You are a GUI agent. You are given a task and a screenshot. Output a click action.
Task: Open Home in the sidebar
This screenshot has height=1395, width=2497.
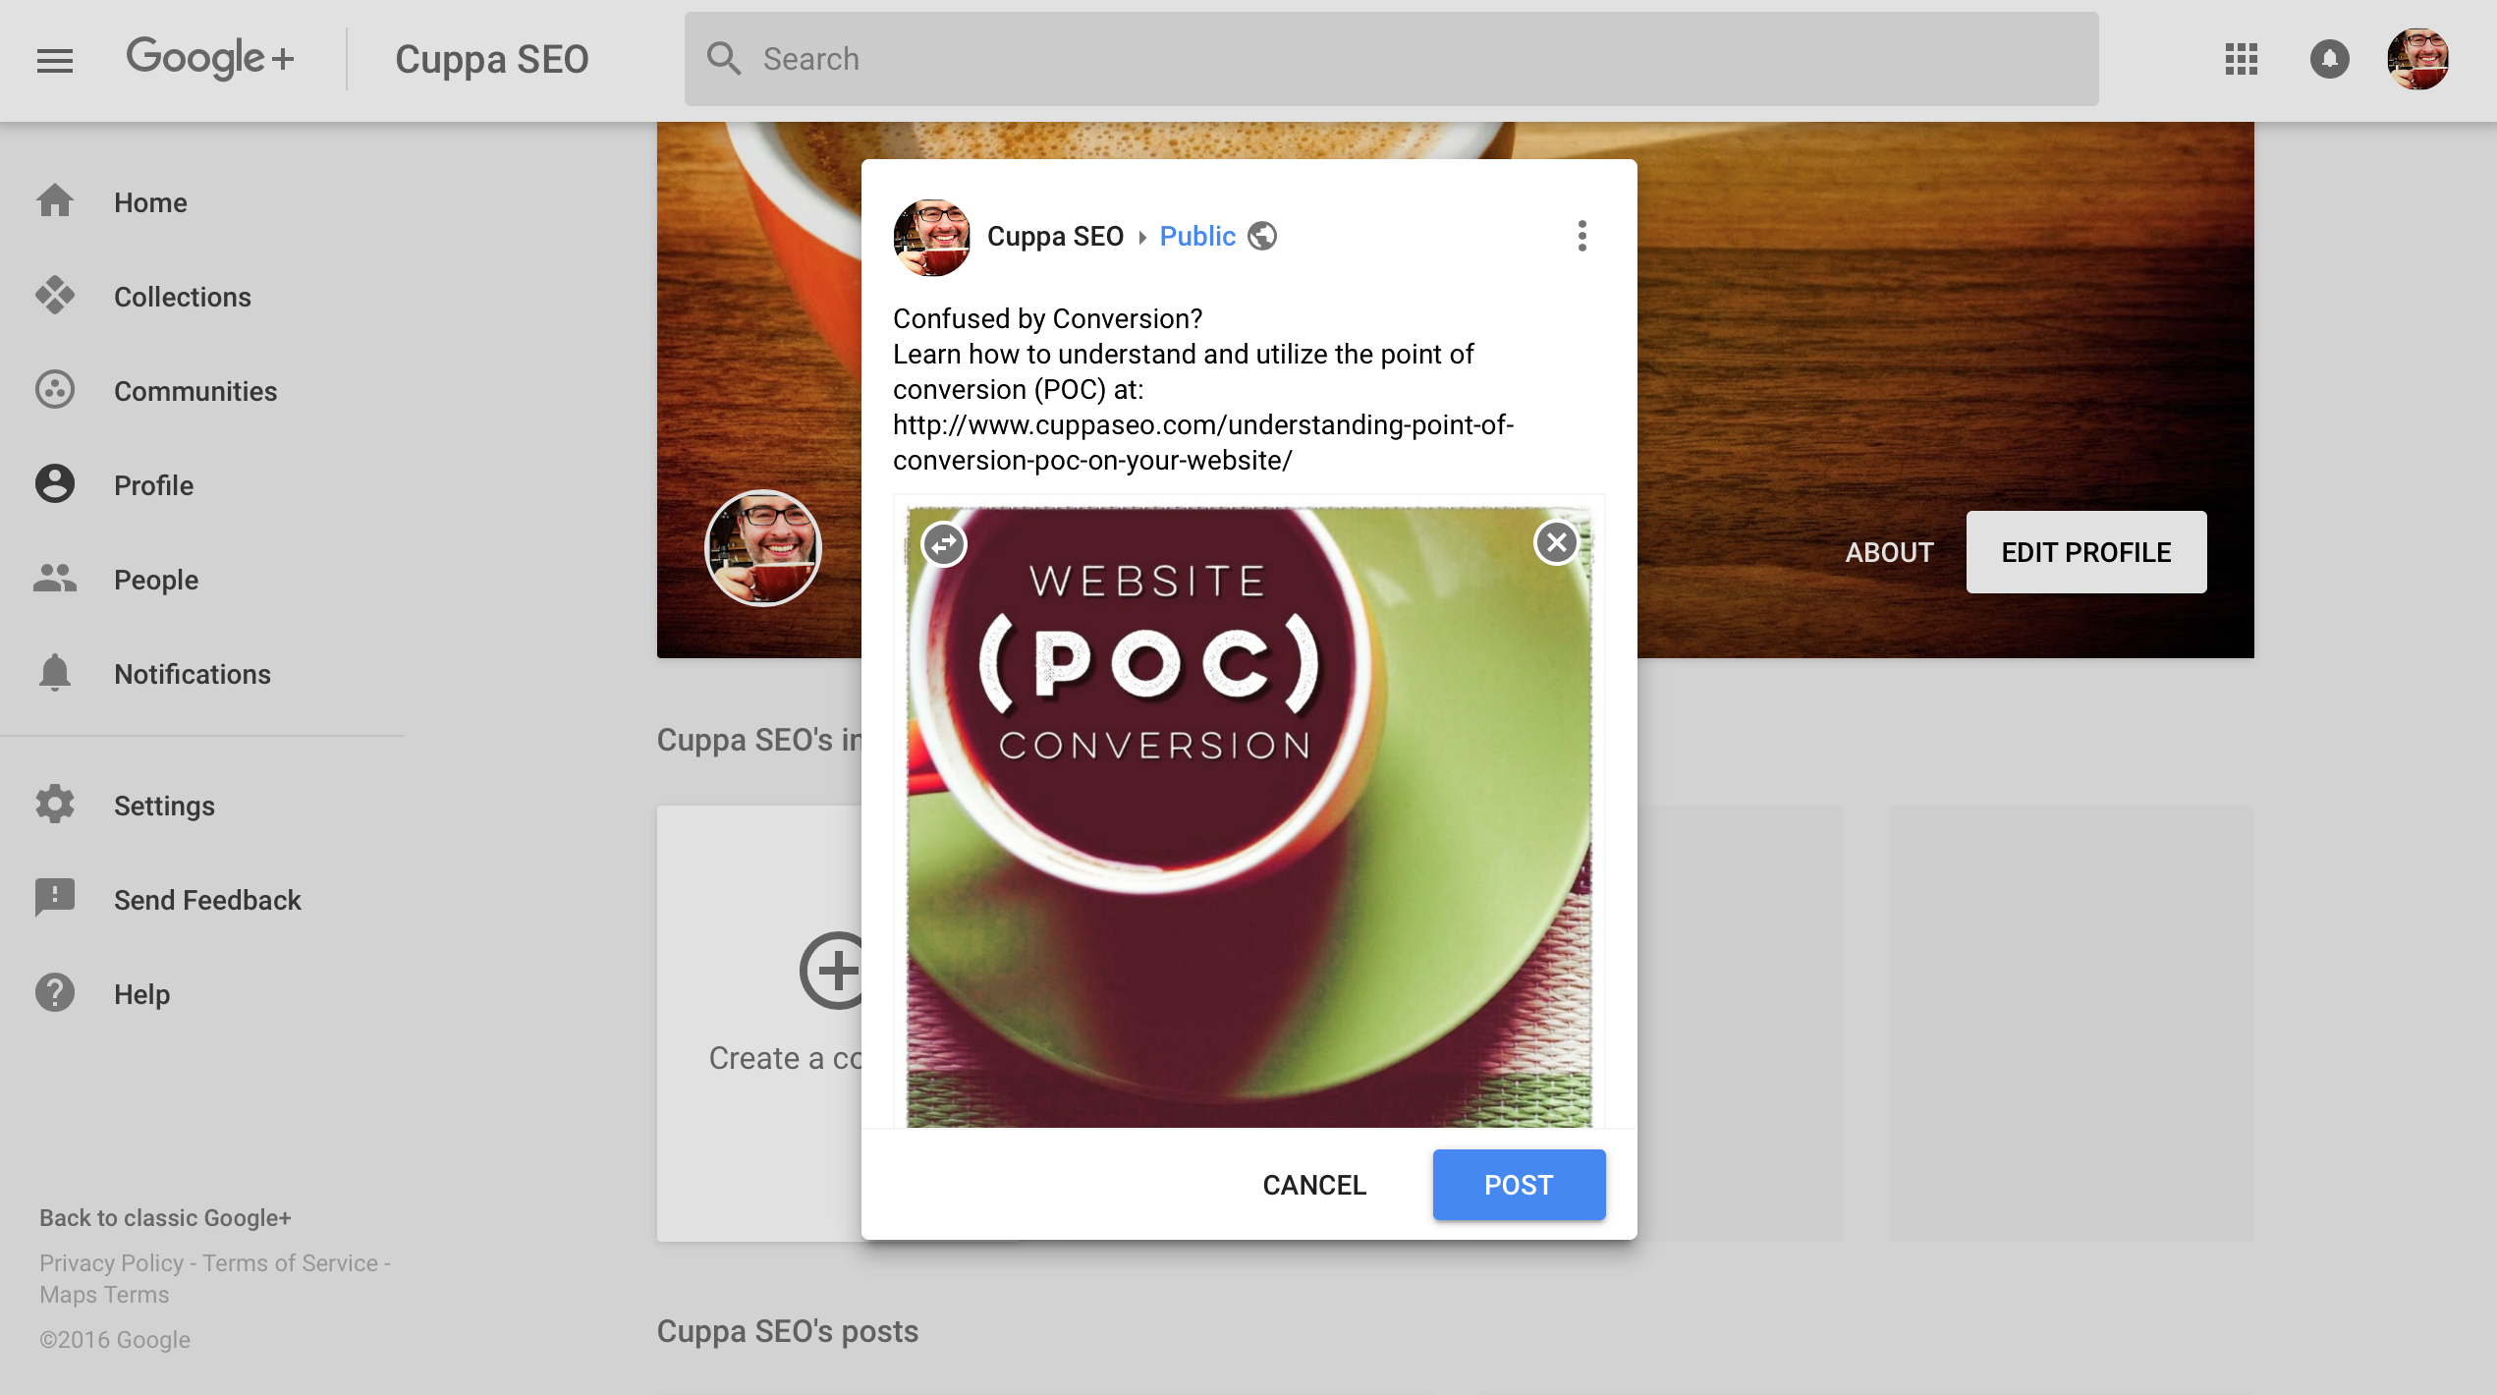point(150,202)
